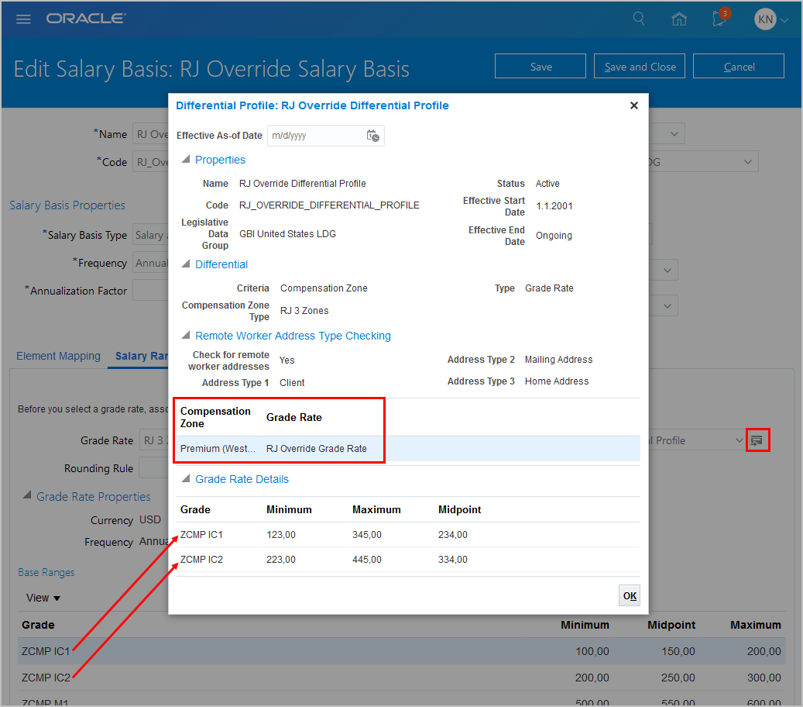Click the Differential Profile dialog title
Screen dimensions: 803x707
click(312, 105)
